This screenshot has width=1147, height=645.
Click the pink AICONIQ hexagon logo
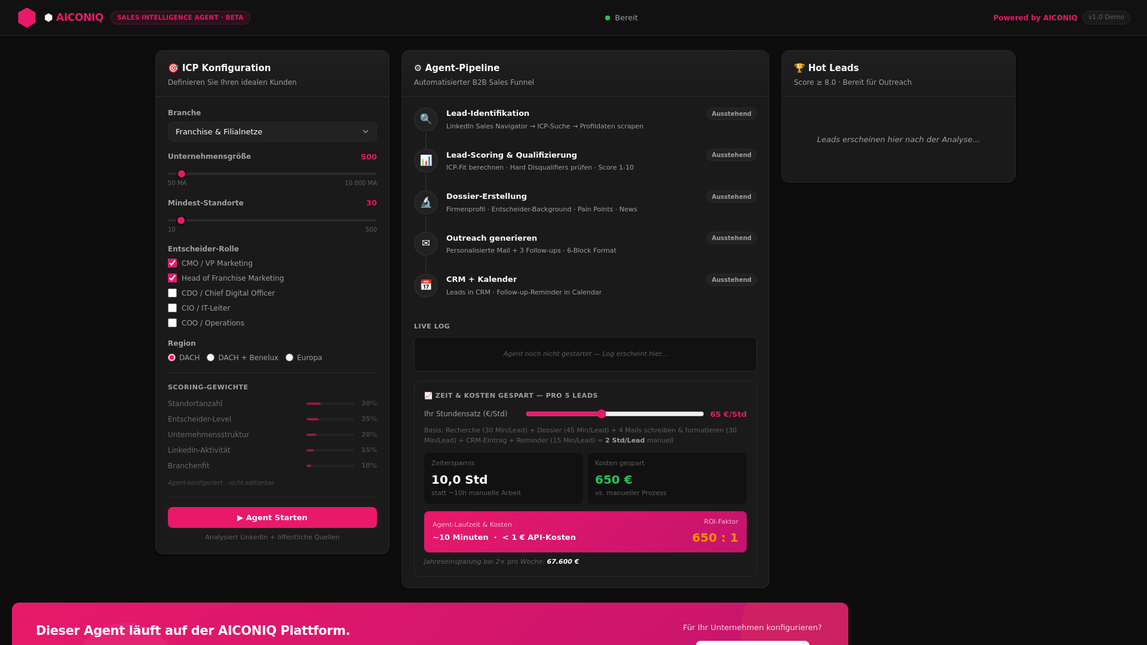click(x=27, y=18)
